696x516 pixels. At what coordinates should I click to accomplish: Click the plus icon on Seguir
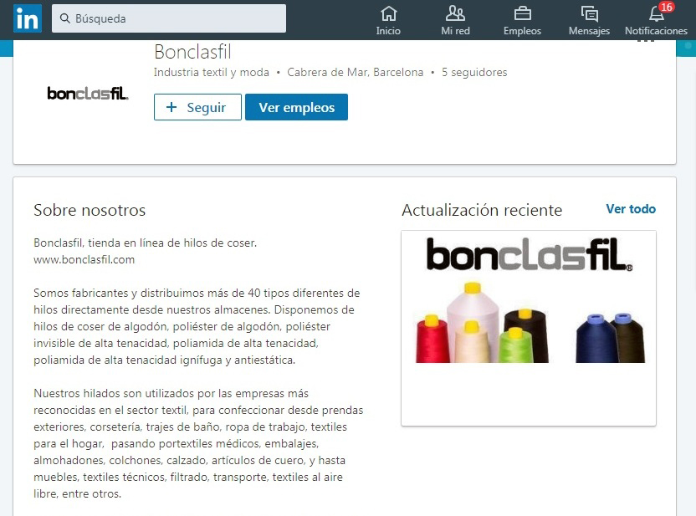(171, 107)
